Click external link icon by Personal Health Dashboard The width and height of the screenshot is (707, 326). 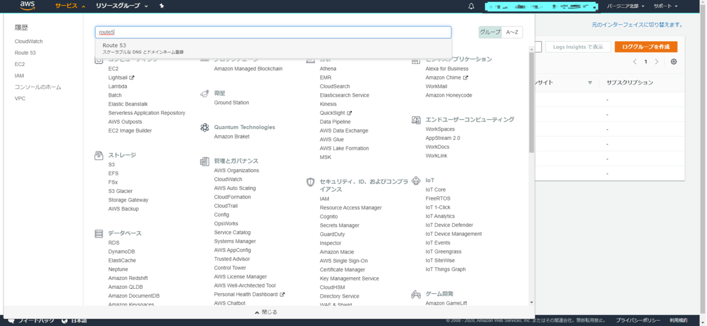pos(282,295)
